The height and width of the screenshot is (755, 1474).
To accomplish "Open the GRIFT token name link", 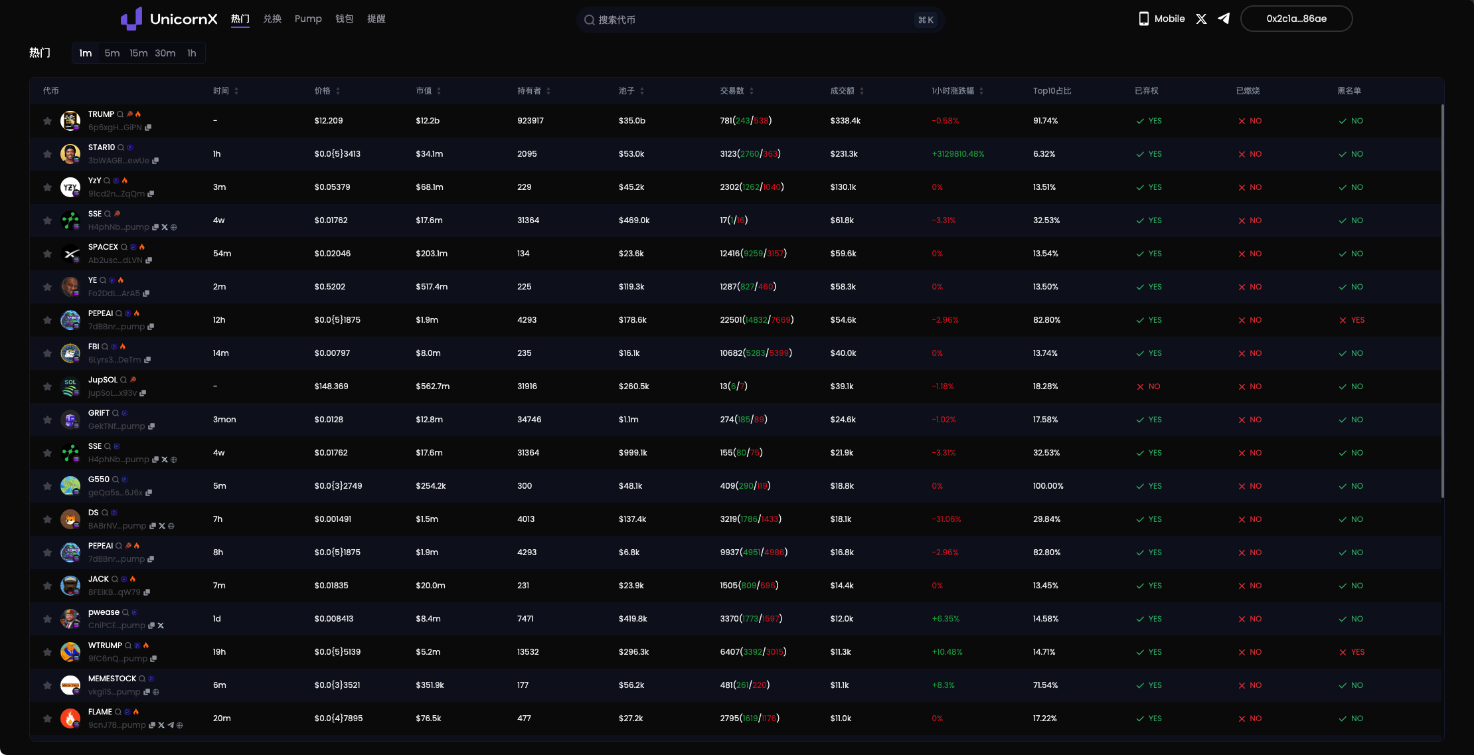I will click(x=99, y=413).
